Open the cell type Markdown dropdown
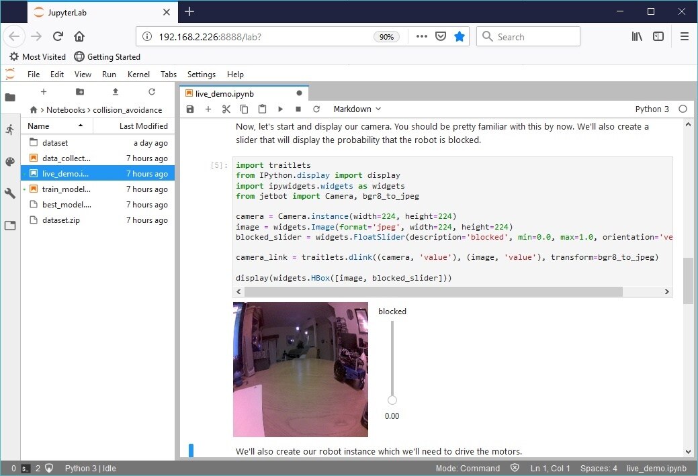Screen dimensions: 698x476 click(357, 109)
